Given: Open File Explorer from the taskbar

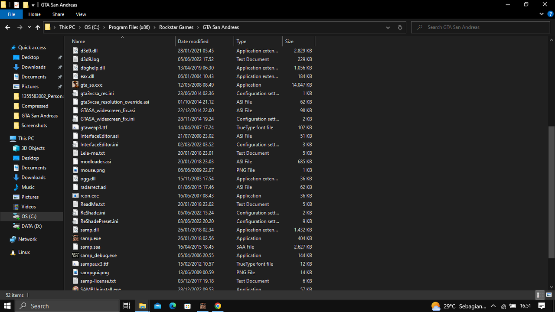Looking at the screenshot, I should coord(142,306).
